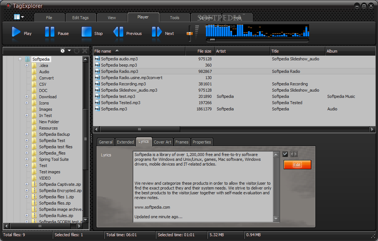The height and width of the screenshot is (241, 378).
Task: Toggle the checkbox beside the lyrics box
Action: coord(285,154)
